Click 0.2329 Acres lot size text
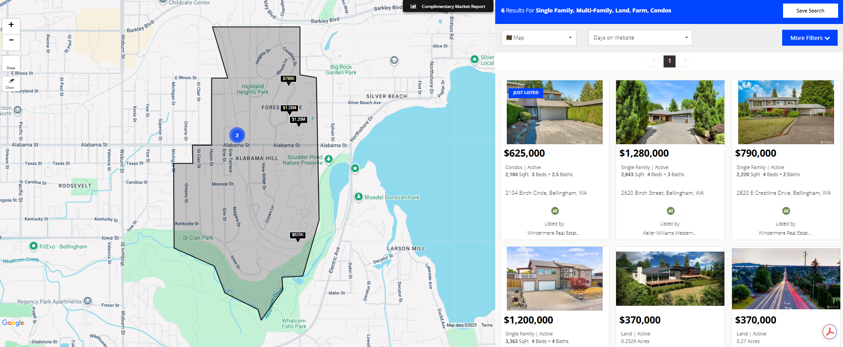Viewport: 843px width, 347px height. (635, 341)
